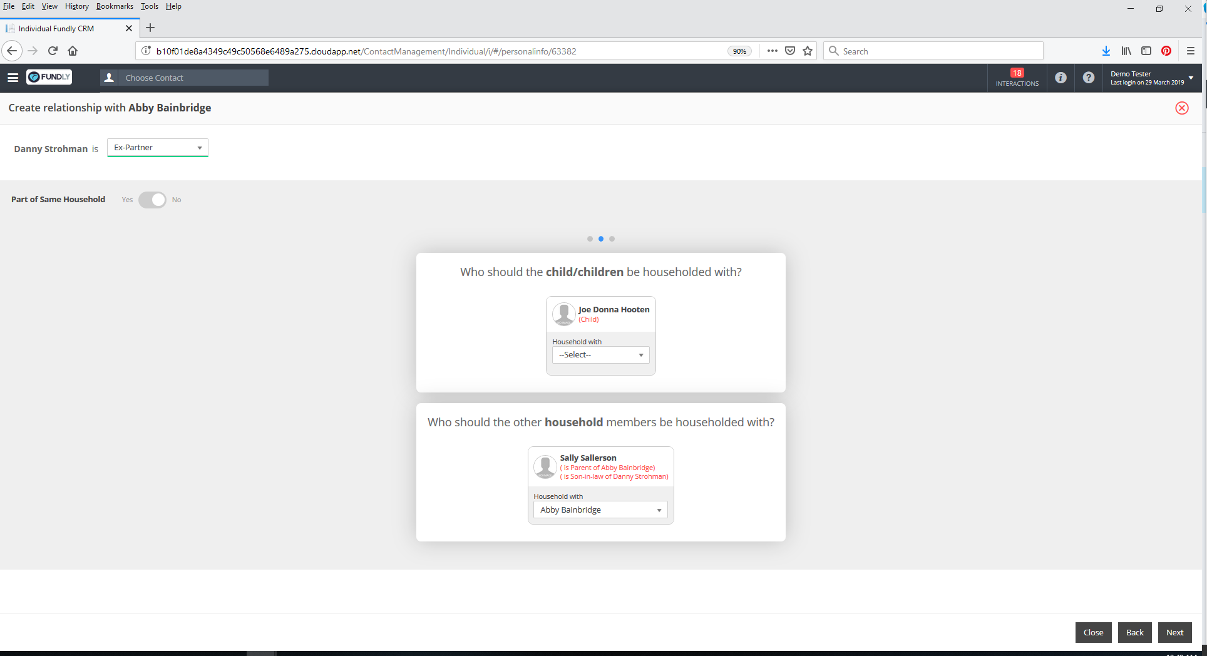Click the Back button
Screen dimensions: 1207x656
(x=1134, y=632)
